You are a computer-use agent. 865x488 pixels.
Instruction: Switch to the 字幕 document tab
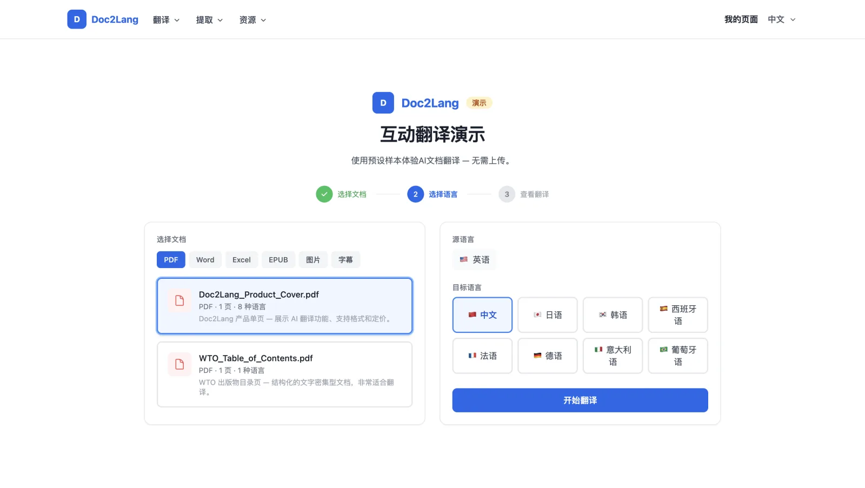[x=345, y=260]
